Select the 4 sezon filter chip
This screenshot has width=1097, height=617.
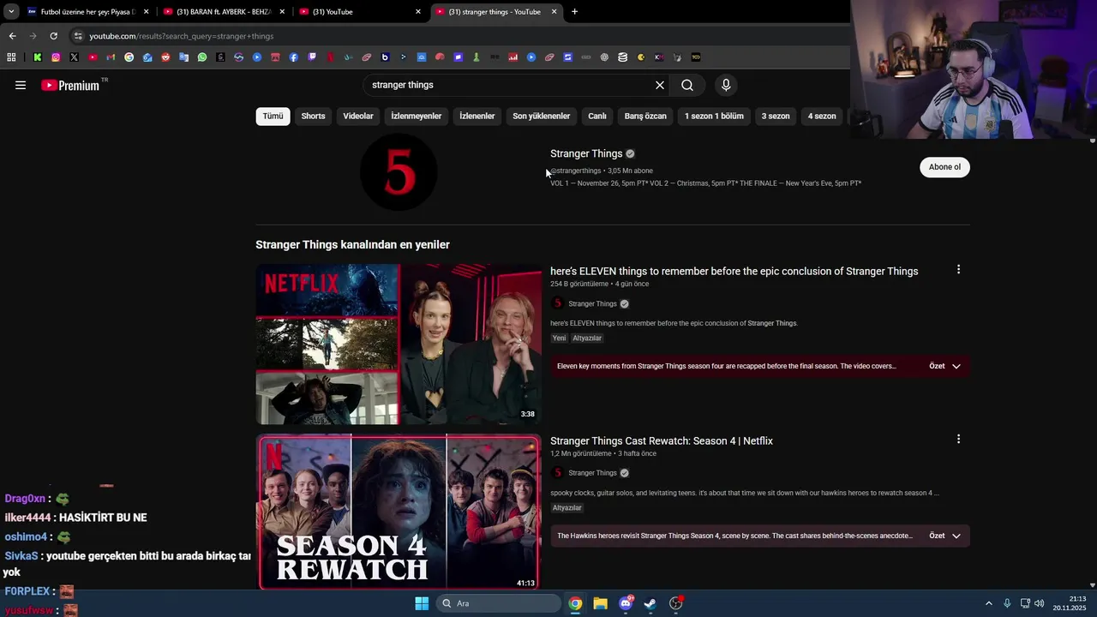point(822,116)
